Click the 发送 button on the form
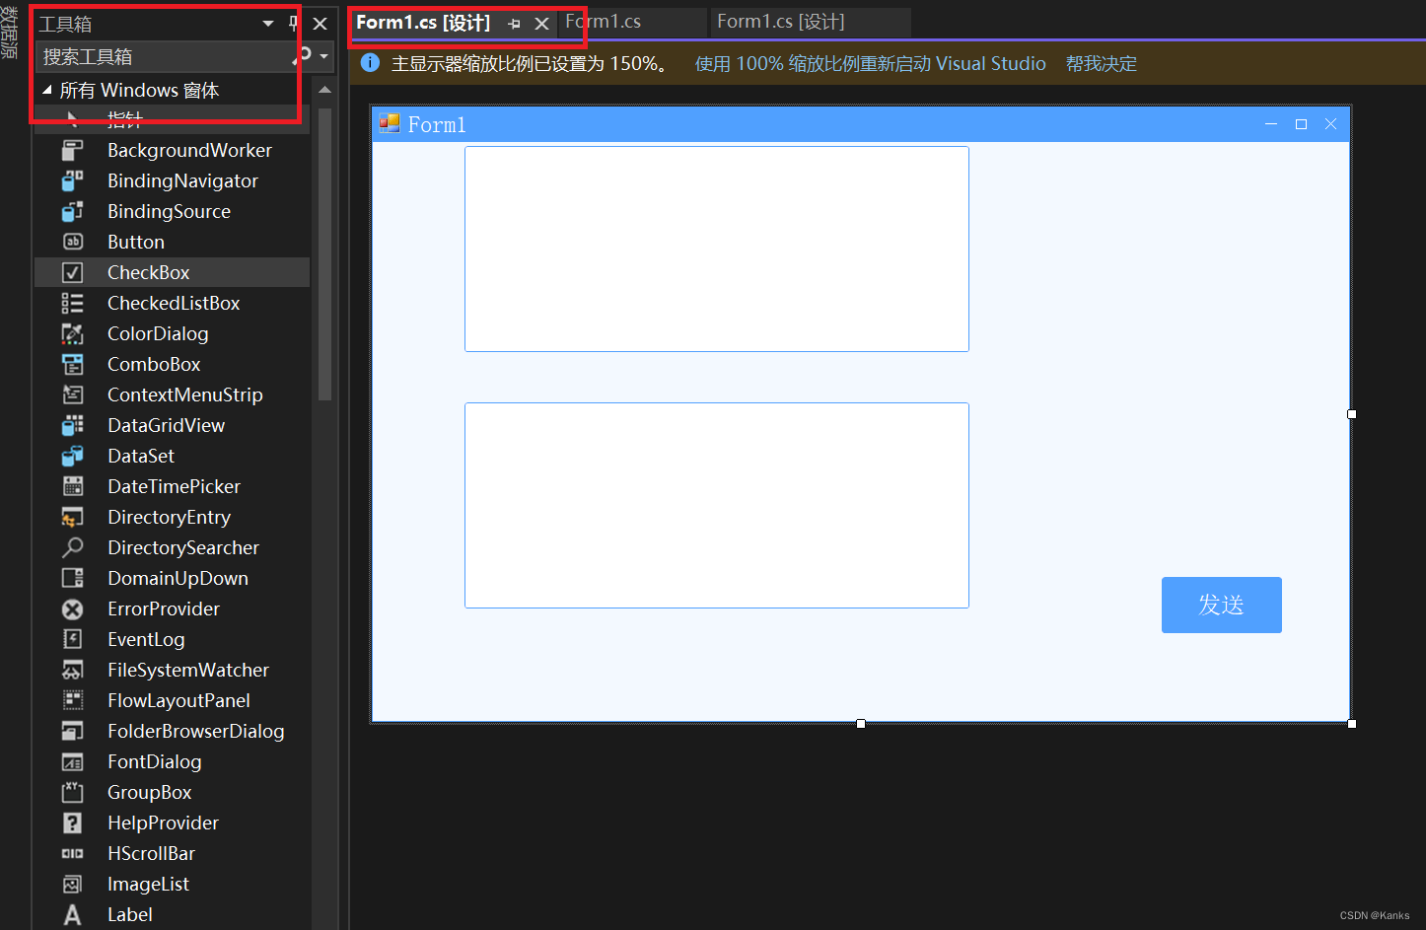The height and width of the screenshot is (930, 1426). coord(1221,605)
